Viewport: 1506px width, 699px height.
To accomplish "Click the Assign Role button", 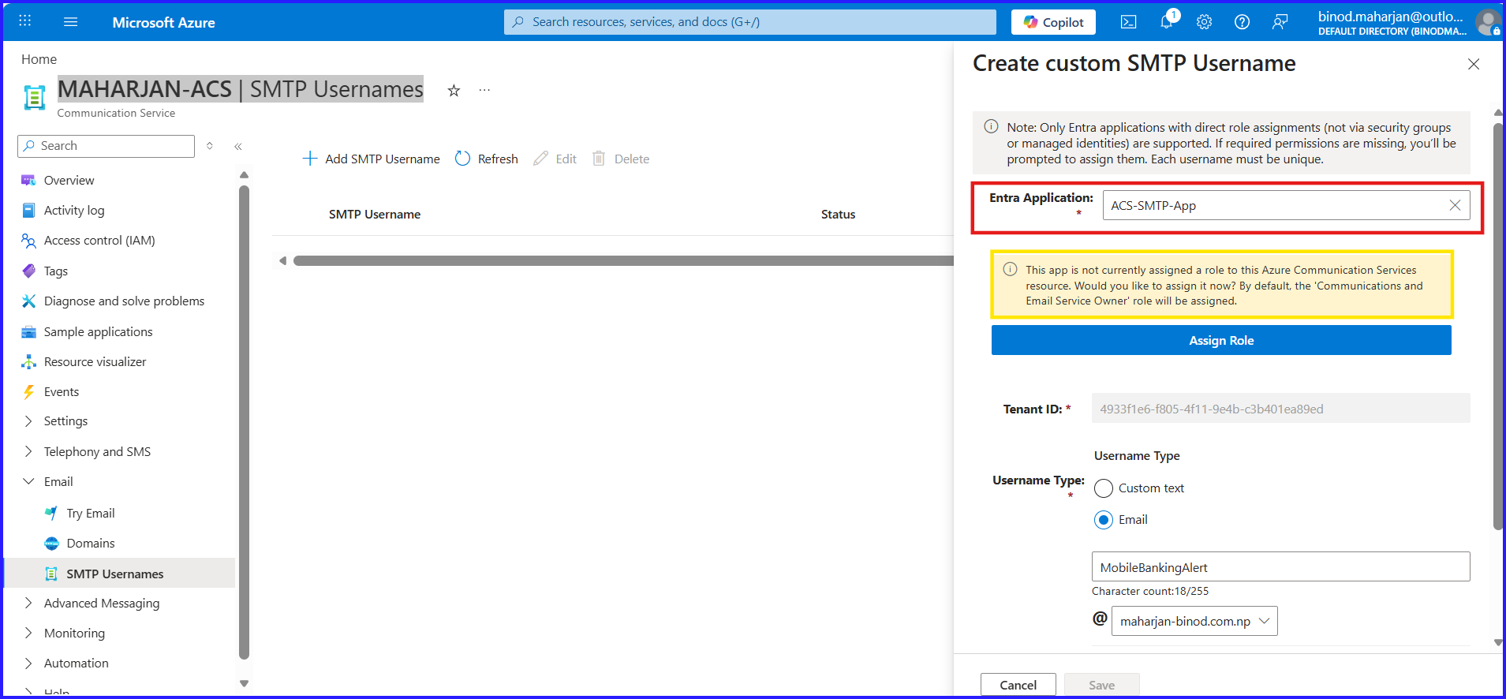I will [x=1221, y=340].
